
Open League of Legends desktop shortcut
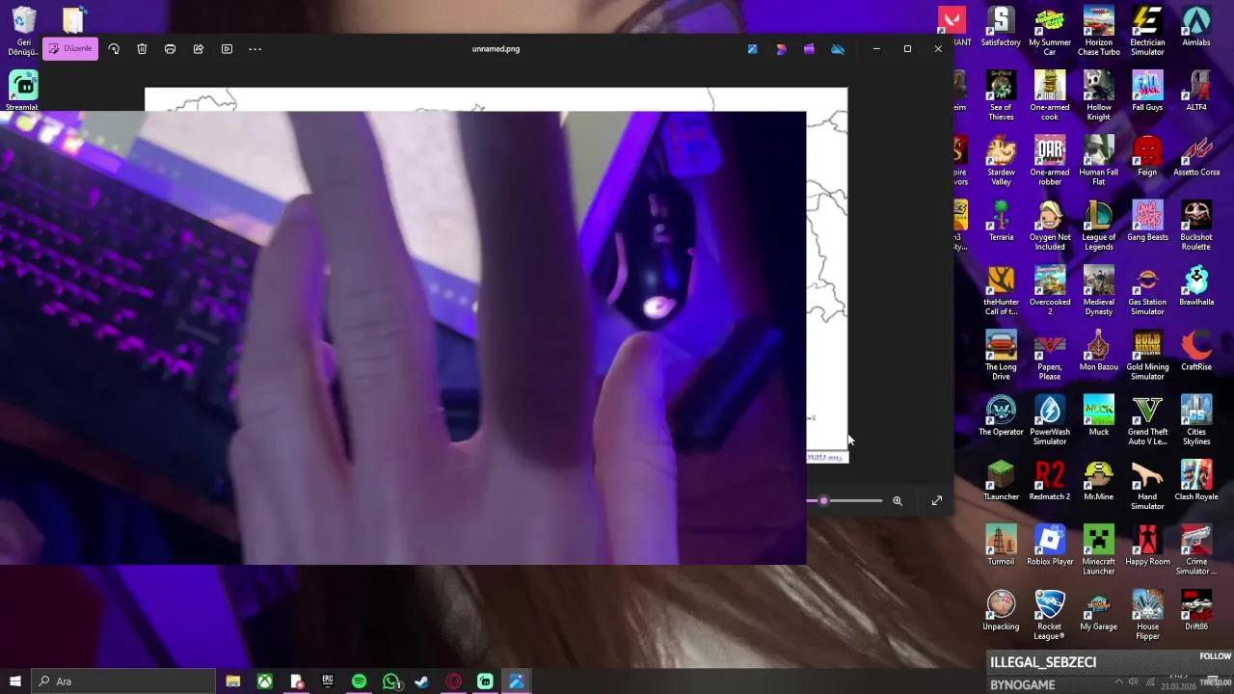pyautogui.click(x=1099, y=226)
